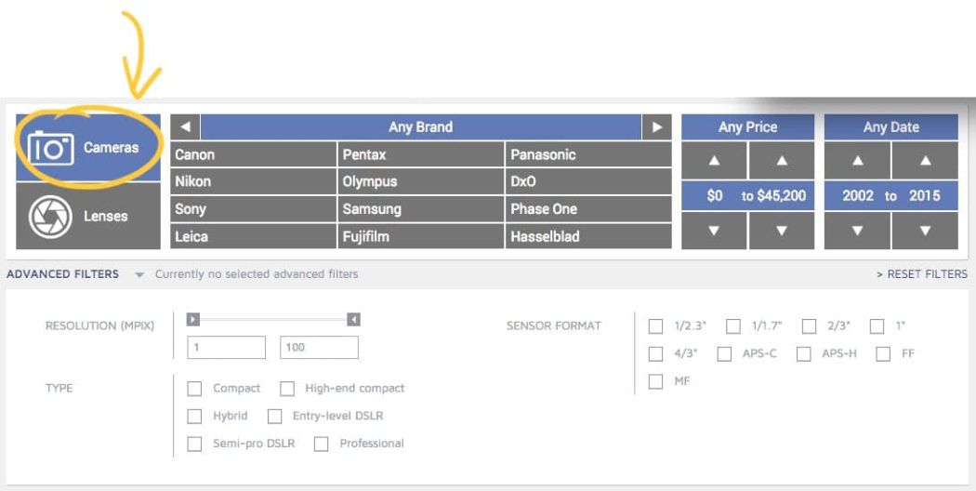This screenshot has height=491, width=976.
Task: Increase start year with up arrow
Action: (857, 161)
